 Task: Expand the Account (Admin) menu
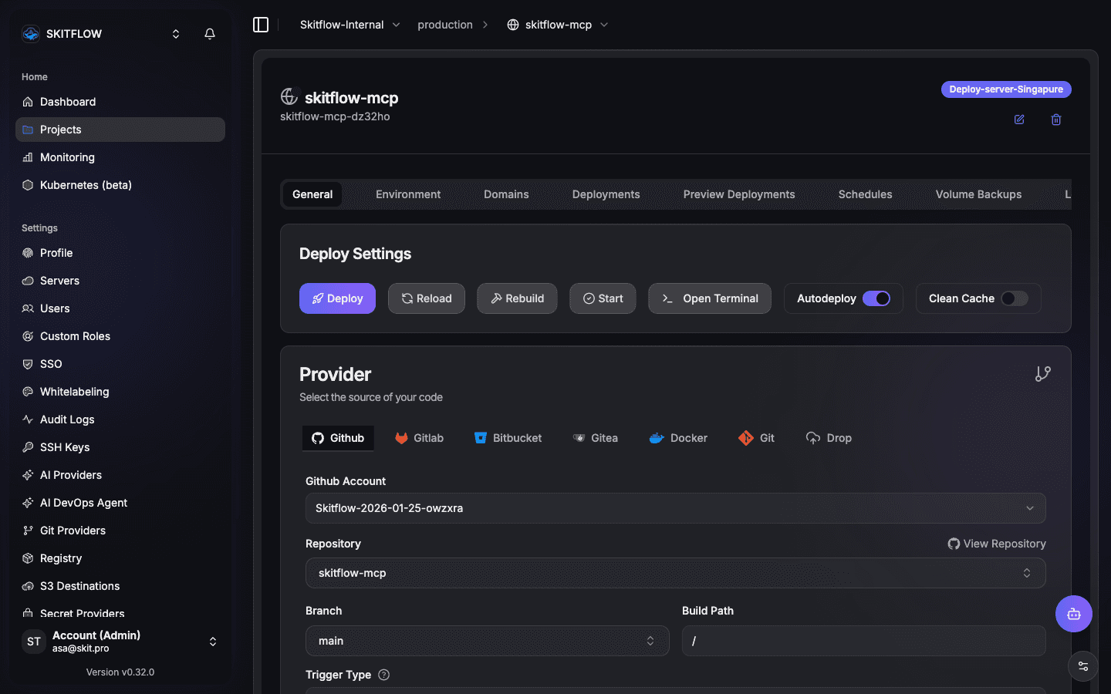[120, 642]
